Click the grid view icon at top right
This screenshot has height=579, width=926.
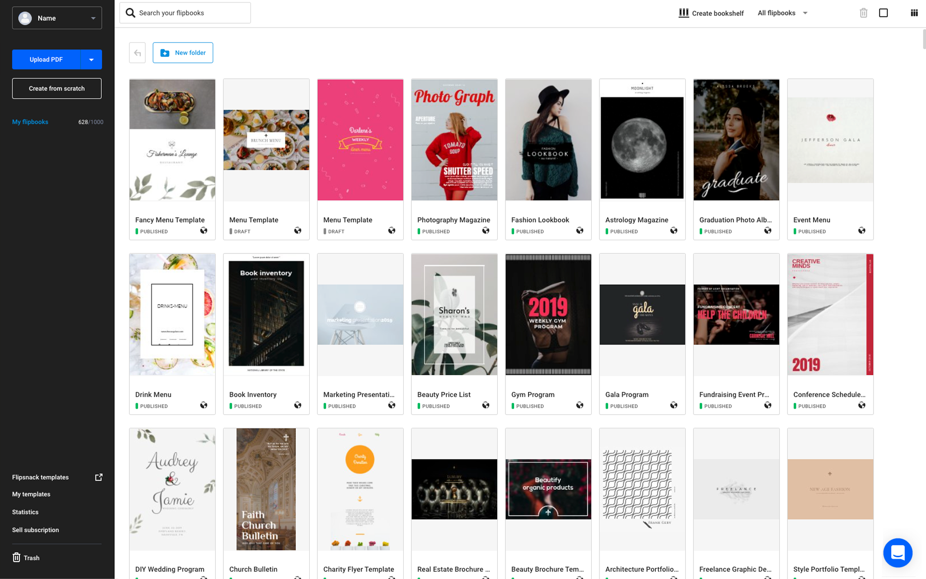[x=914, y=13]
